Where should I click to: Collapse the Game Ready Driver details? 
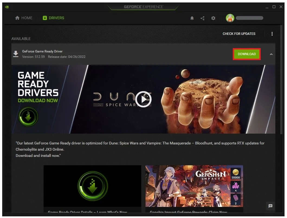coord(271,54)
